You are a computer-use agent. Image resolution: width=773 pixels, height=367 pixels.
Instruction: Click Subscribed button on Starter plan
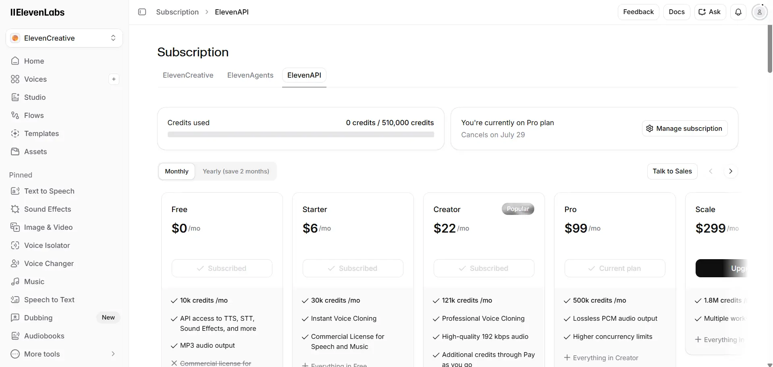(x=353, y=268)
